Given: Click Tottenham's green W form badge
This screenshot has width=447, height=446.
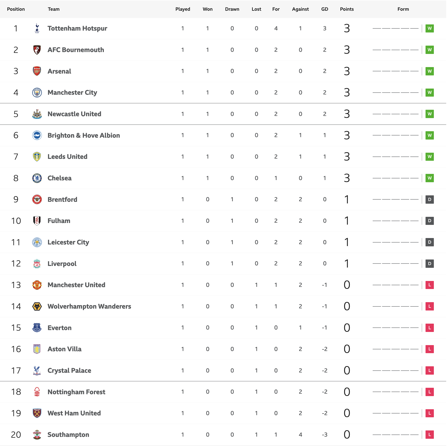Looking at the screenshot, I should pos(430,28).
